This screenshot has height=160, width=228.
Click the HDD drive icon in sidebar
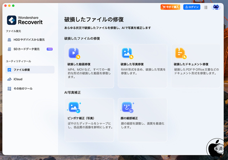pyautogui.click(x=9, y=40)
